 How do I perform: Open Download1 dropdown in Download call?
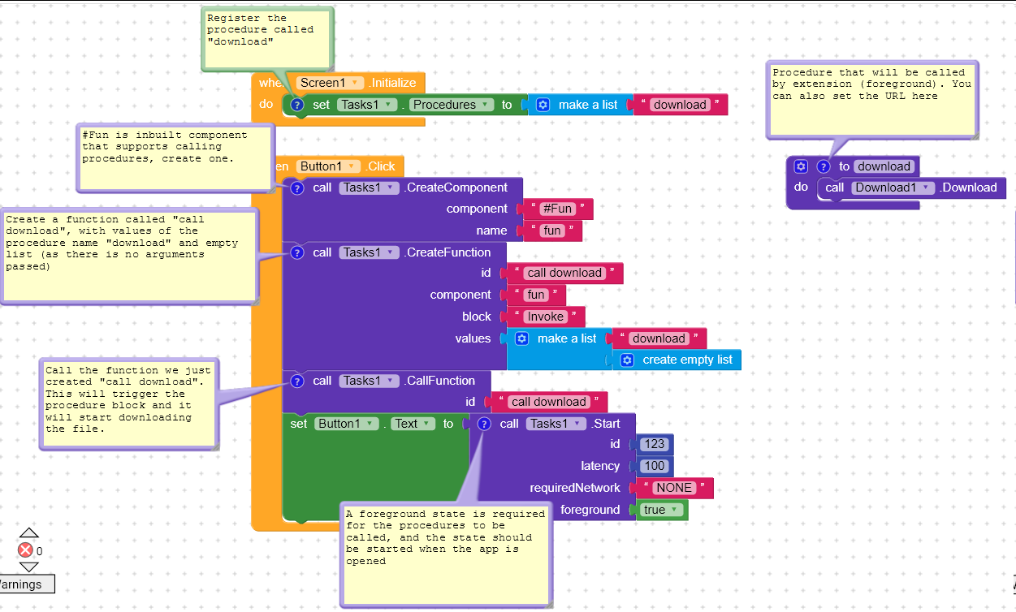coord(894,187)
